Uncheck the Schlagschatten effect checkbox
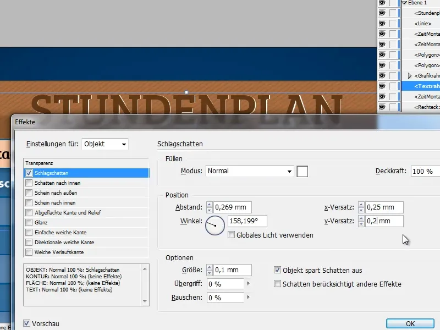The width and height of the screenshot is (440, 330). point(29,173)
